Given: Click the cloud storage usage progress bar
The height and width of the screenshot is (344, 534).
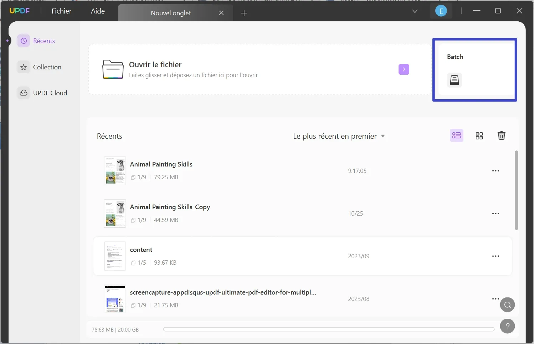Looking at the screenshot, I should point(329,329).
